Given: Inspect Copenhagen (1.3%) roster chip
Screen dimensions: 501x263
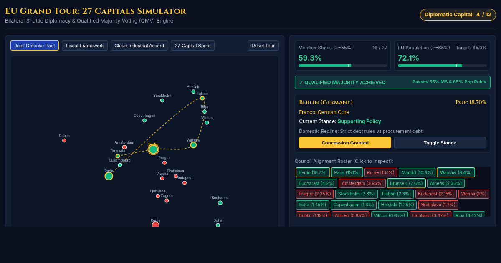Looking at the screenshot, I should (x=354, y=205).
